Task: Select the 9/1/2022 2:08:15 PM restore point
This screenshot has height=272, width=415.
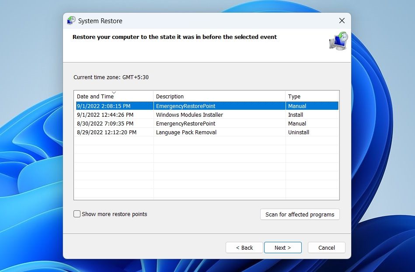Action: point(207,106)
